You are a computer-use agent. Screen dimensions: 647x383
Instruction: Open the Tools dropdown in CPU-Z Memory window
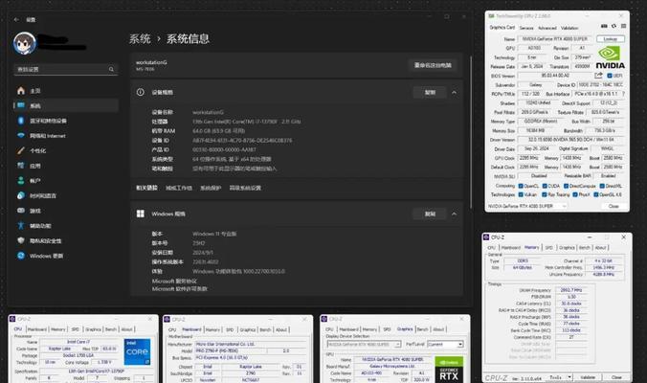[569, 377]
